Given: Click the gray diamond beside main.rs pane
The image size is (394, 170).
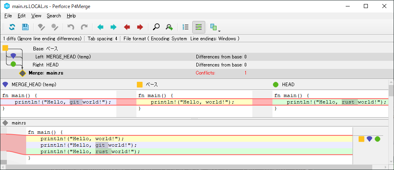Looking at the screenshot, I should coord(5,123).
